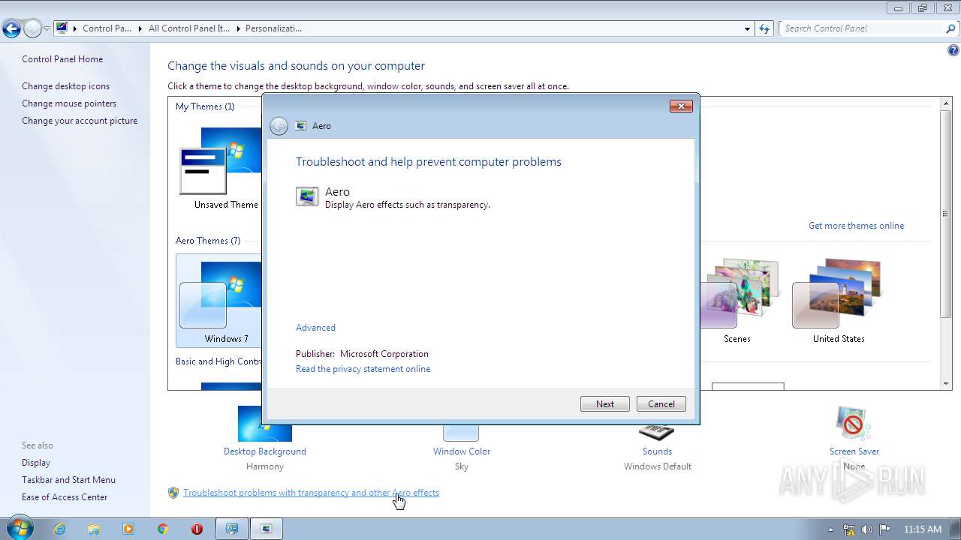Screen dimensions: 961x540
Task: Click the network tray icon
Action: click(849, 529)
